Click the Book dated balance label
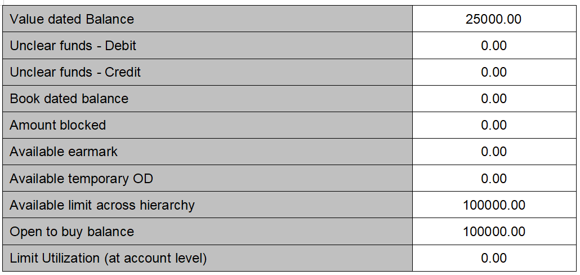The image size is (580, 275). click(x=69, y=99)
